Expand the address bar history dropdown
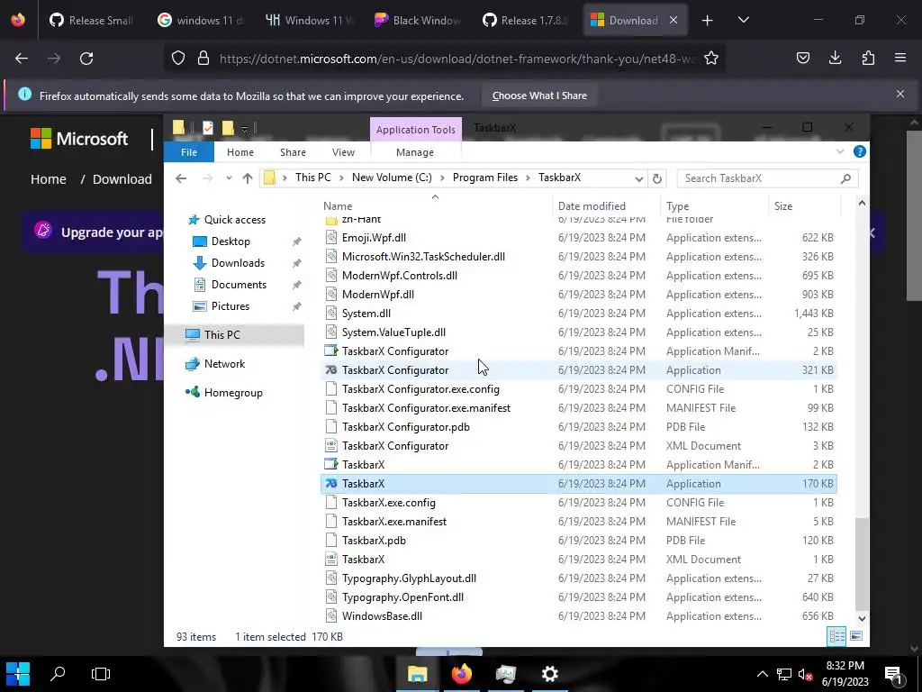The image size is (922, 692). (x=639, y=179)
